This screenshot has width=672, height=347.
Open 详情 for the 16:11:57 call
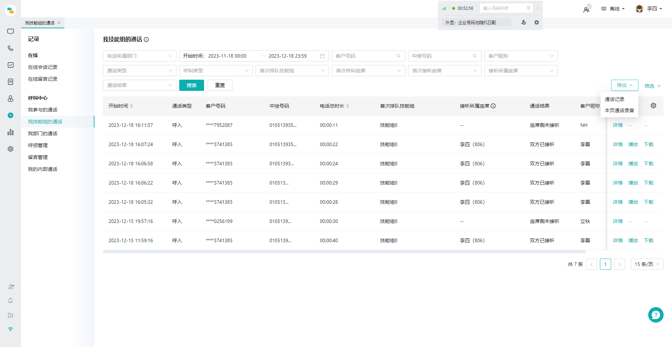618,125
